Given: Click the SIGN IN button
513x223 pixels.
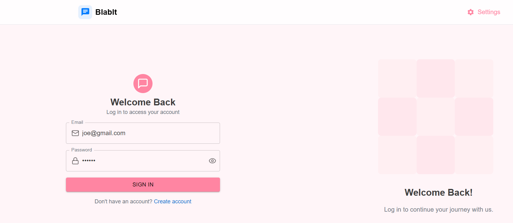Looking at the screenshot, I should 143,185.
